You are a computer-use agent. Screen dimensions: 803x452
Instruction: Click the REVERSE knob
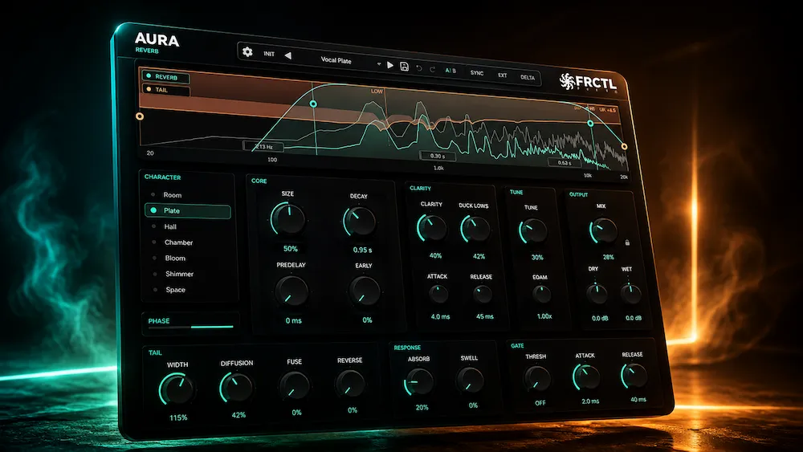click(x=351, y=384)
